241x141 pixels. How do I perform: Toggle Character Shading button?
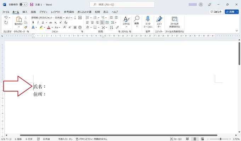pos(75,27)
